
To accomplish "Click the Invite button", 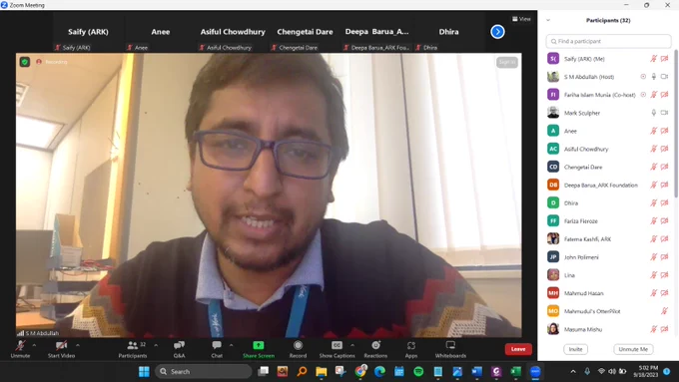I will [x=575, y=349].
